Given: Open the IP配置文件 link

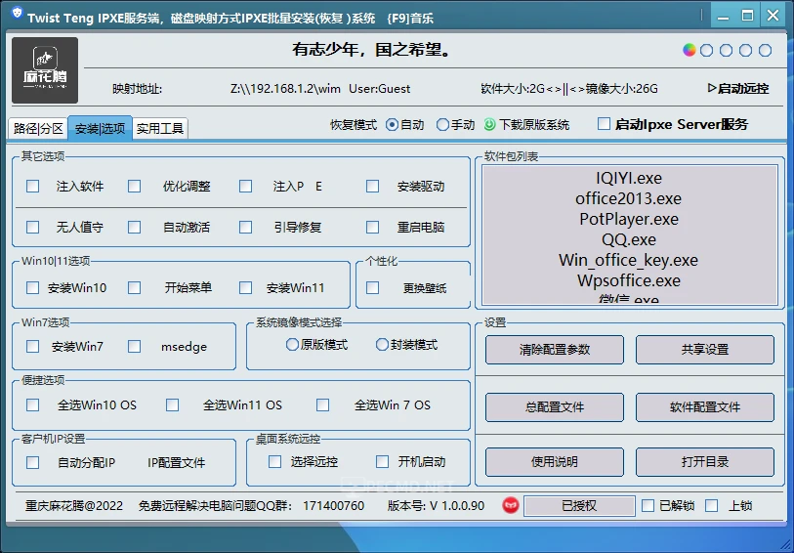Looking at the screenshot, I should pyautogui.click(x=176, y=463).
